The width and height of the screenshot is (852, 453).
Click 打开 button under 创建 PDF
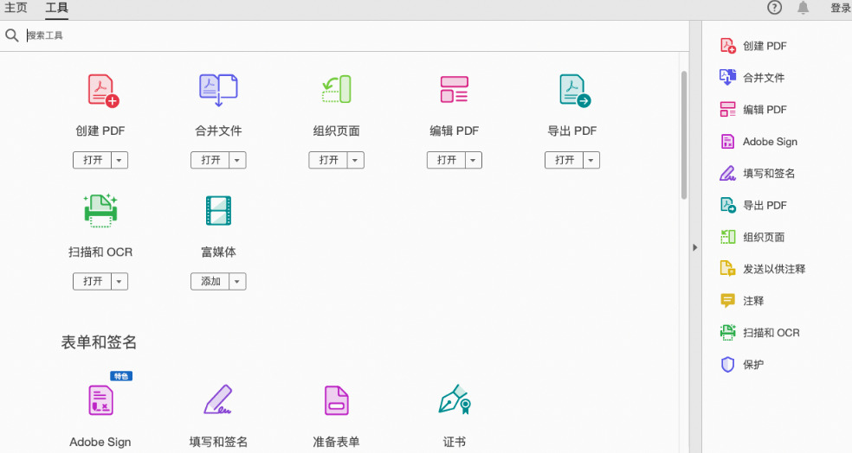point(93,160)
